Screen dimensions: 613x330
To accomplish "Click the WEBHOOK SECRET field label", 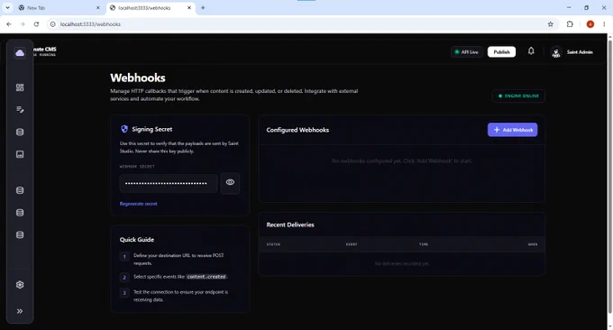I will coord(137,167).
